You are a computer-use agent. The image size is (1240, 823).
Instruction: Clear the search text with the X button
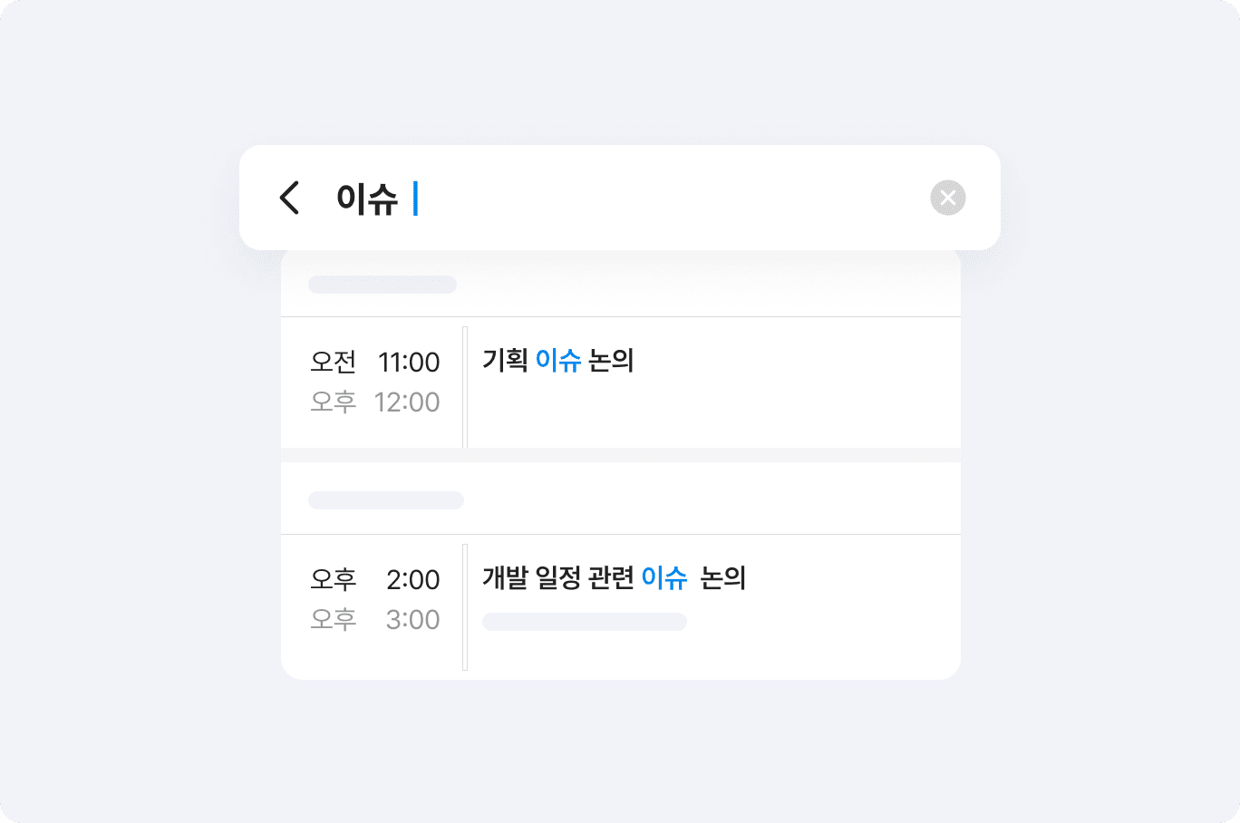[x=947, y=198]
